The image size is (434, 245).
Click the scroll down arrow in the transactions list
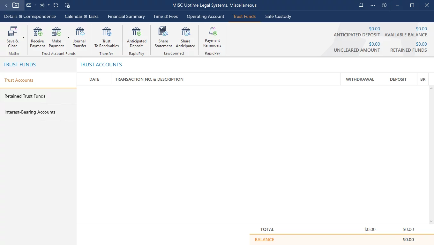(x=431, y=221)
